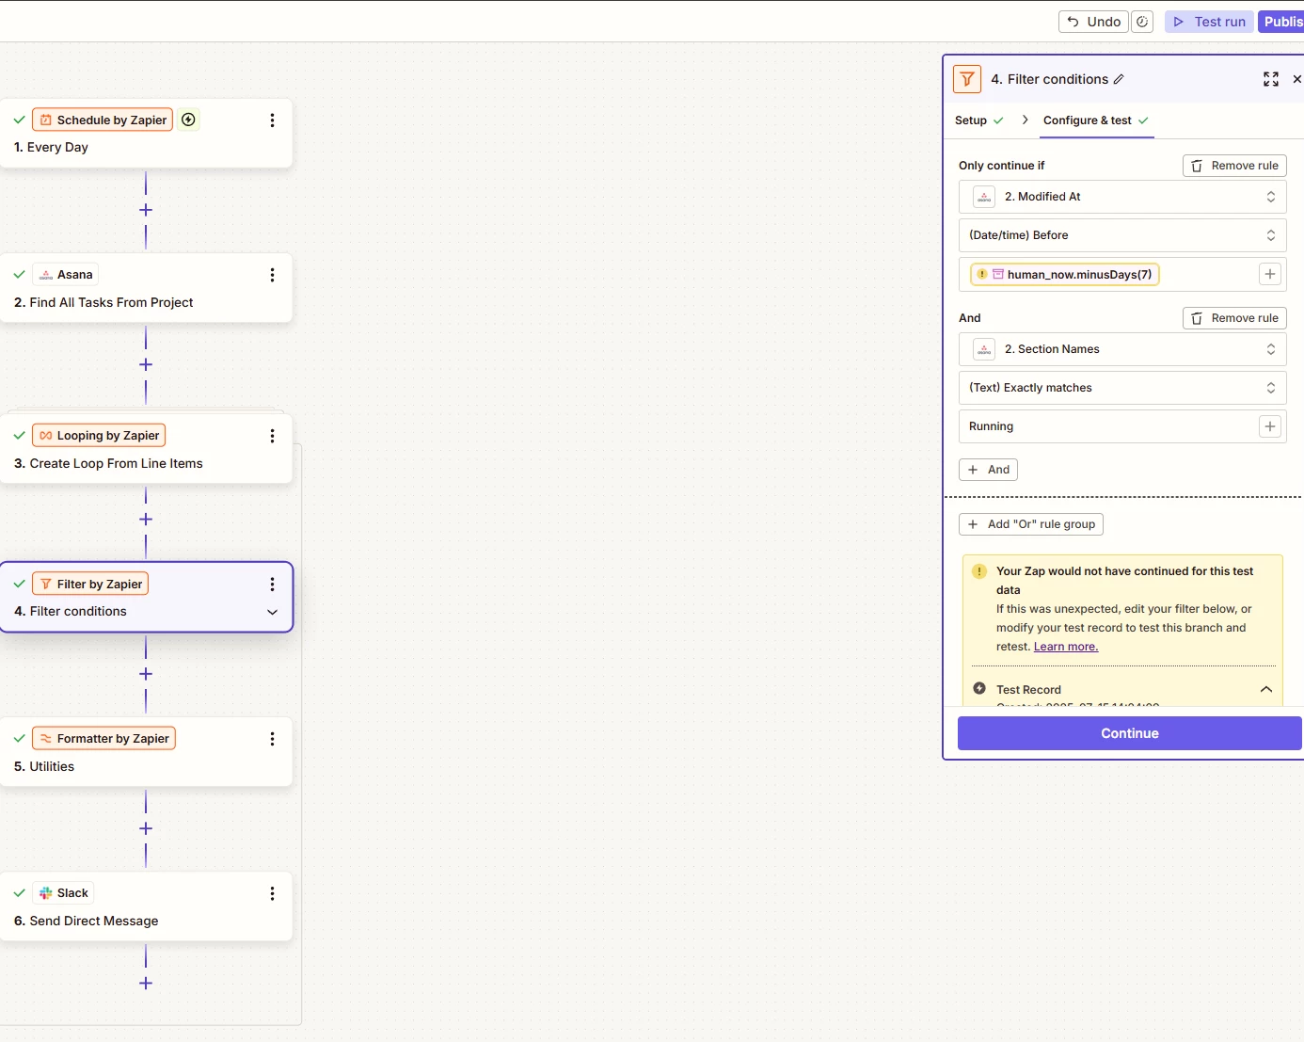Click the Asana app badge
Image resolution: width=1304 pixels, height=1042 pixels.
pos(66,275)
